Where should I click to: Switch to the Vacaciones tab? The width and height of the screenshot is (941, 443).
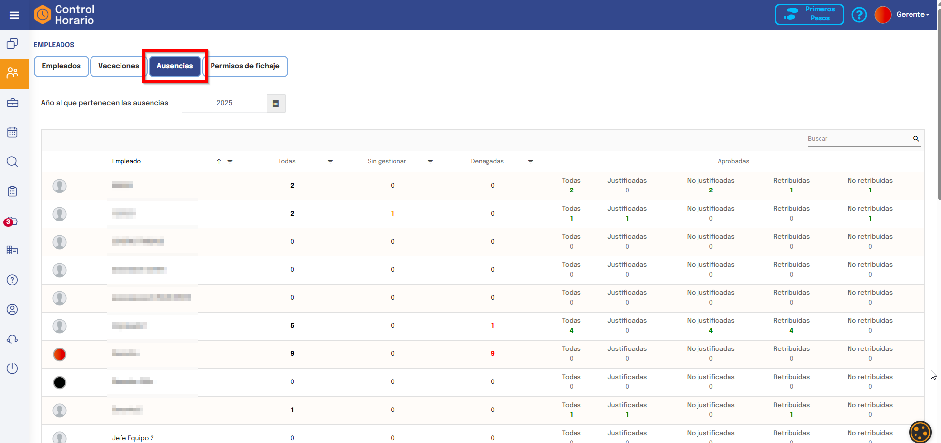[x=119, y=66]
